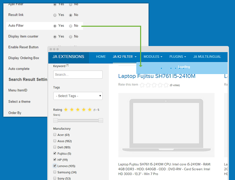Expand the JA K2 Filter menu
Viewport: 235px width, 180px height.
click(125, 57)
